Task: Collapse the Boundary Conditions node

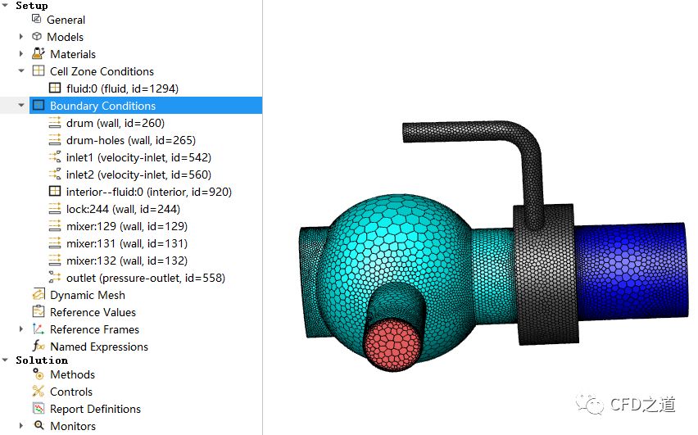Action: tap(21, 106)
